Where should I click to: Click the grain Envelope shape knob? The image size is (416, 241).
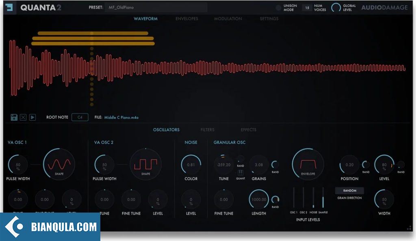(308, 164)
